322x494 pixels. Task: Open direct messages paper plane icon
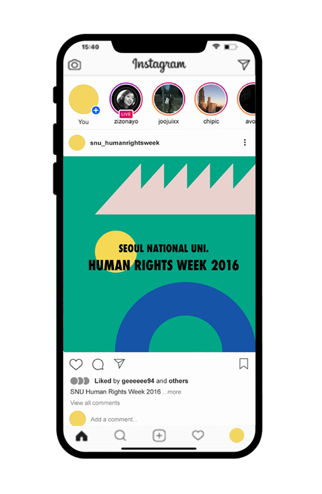point(244,65)
